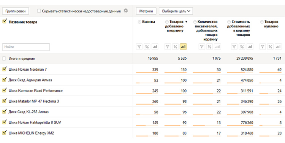Image resolution: width=285 pixels, height=143 pixels.
Task: Focus the Найти search field
Action: [x=26, y=47]
